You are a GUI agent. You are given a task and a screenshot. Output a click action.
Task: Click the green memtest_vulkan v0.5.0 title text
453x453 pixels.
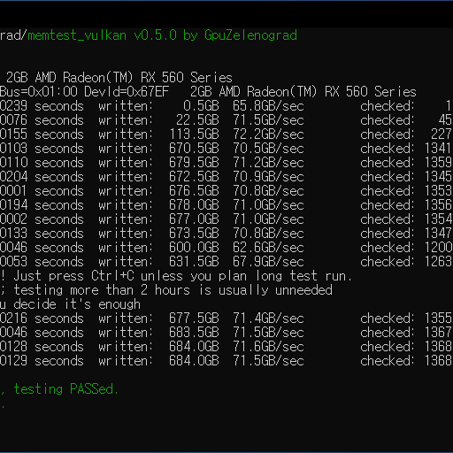[102, 35]
